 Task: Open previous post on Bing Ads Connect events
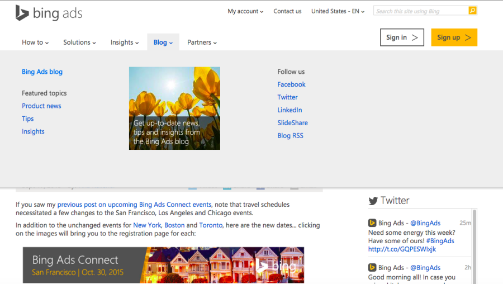134,205
